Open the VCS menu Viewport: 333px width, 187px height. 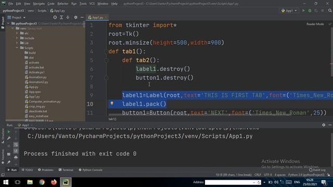point(92,4)
